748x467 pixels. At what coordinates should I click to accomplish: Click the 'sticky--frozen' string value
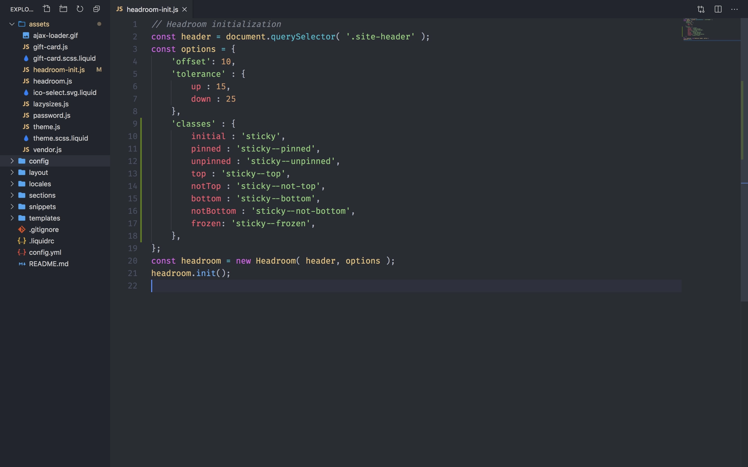point(271,224)
